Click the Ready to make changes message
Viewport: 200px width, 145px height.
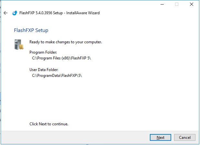pyautogui.click(x=66, y=42)
